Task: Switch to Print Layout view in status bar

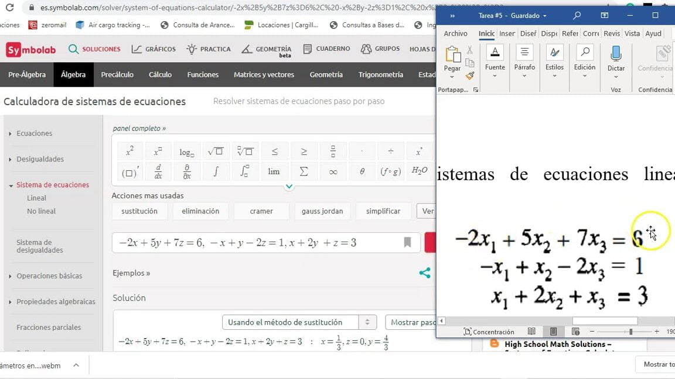Action: pos(553,332)
